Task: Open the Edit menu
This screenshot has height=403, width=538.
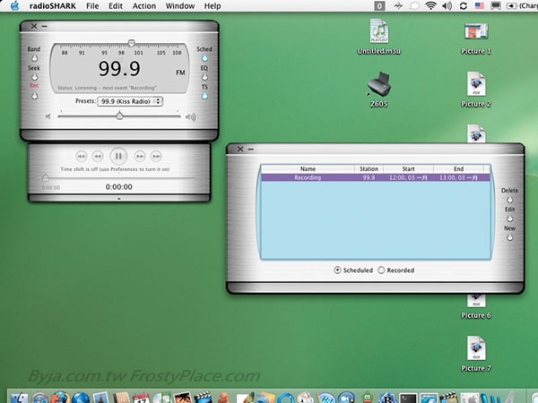Action: pyautogui.click(x=116, y=6)
